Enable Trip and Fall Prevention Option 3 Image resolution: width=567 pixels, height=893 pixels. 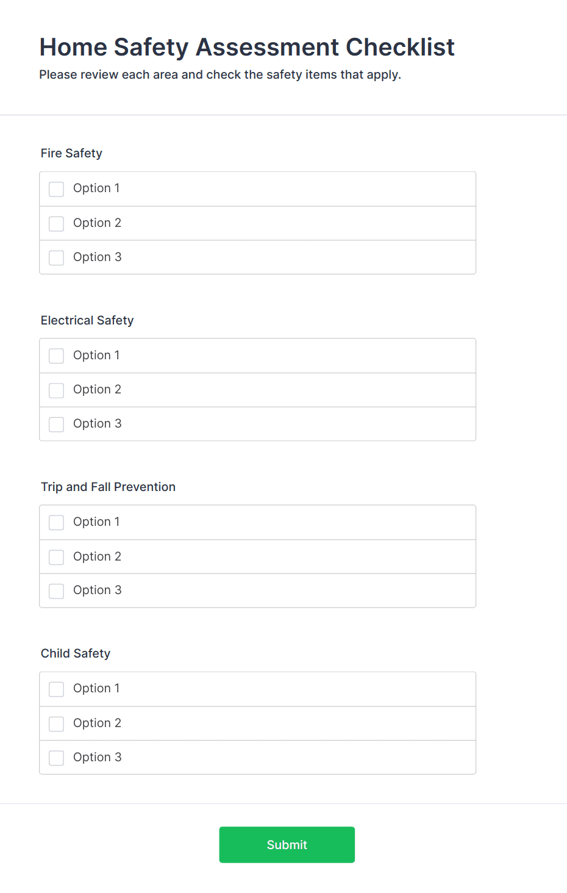point(57,591)
